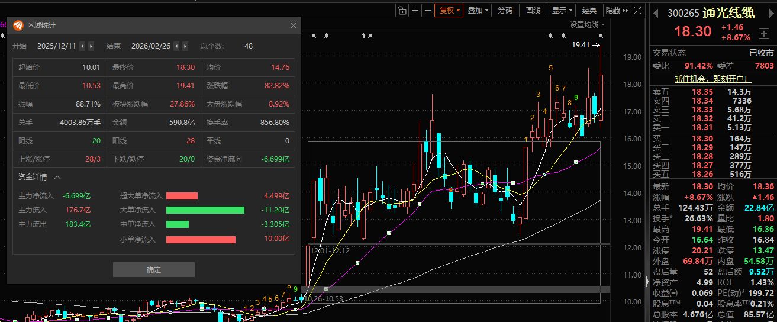The image size is (777, 322).
Task: Collapse the 资金详情 section
Action: pos(57,177)
